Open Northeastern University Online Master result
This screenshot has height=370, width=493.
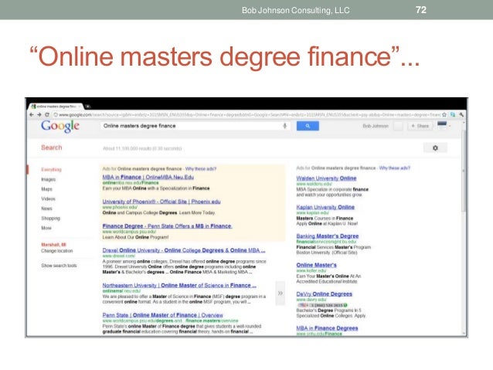(179, 286)
